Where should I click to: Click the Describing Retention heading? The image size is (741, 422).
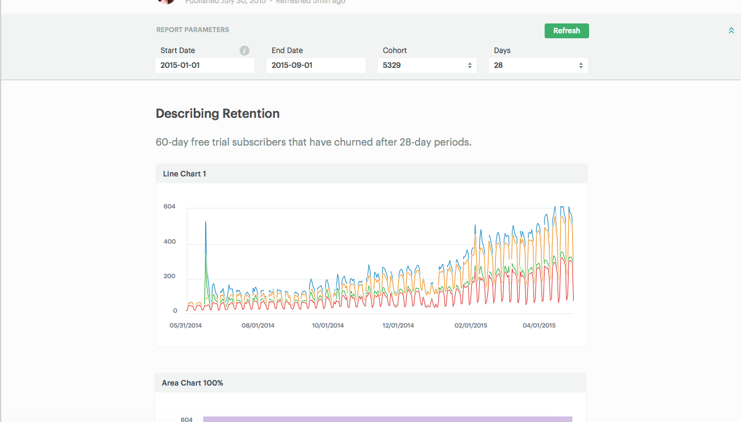pyautogui.click(x=217, y=114)
